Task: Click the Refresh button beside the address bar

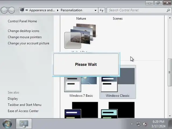Action: click(102, 10)
